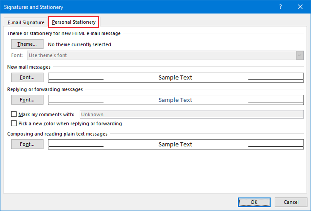
Task: Click Font button for plain text messages
Action: (x=27, y=144)
